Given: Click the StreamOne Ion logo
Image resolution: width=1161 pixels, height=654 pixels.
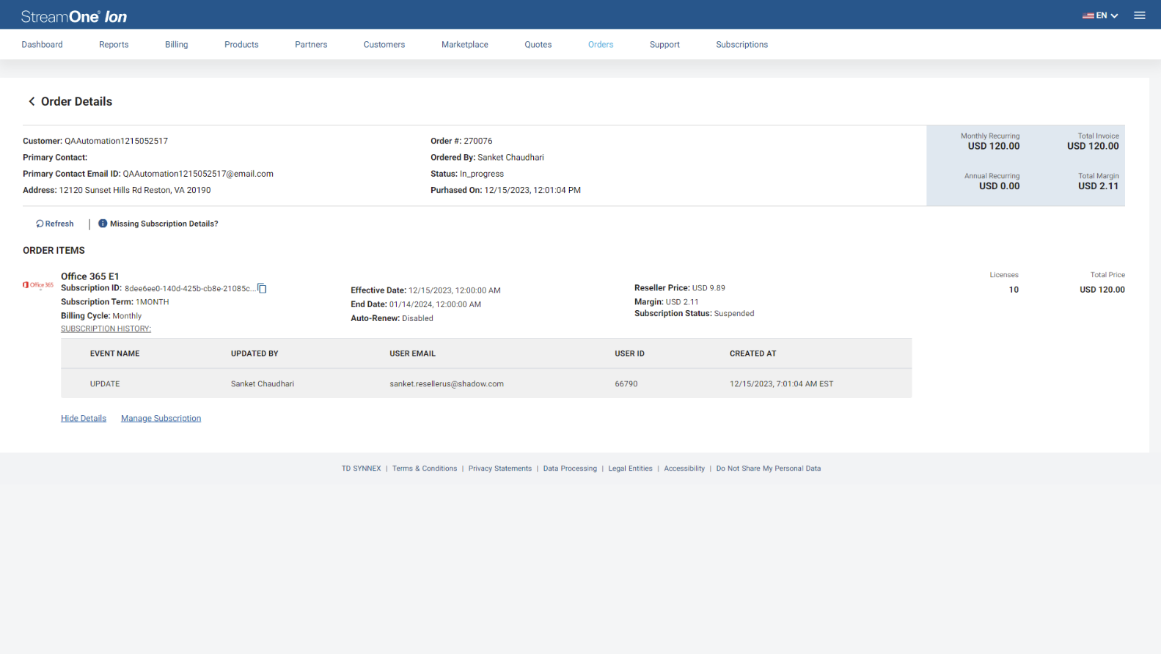Looking at the screenshot, I should [73, 16].
